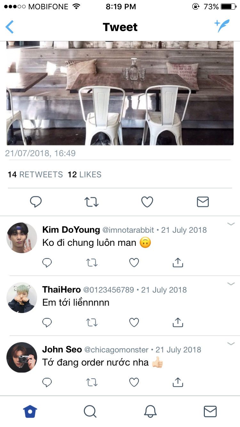The width and height of the screenshot is (240, 427).
Task: Like Kim DoYoung's reply
Action: [x=134, y=262]
